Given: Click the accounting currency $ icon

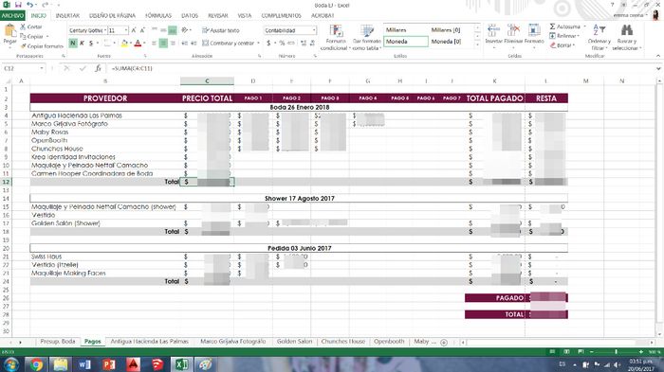Looking at the screenshot, I should (x=268, y=44).
